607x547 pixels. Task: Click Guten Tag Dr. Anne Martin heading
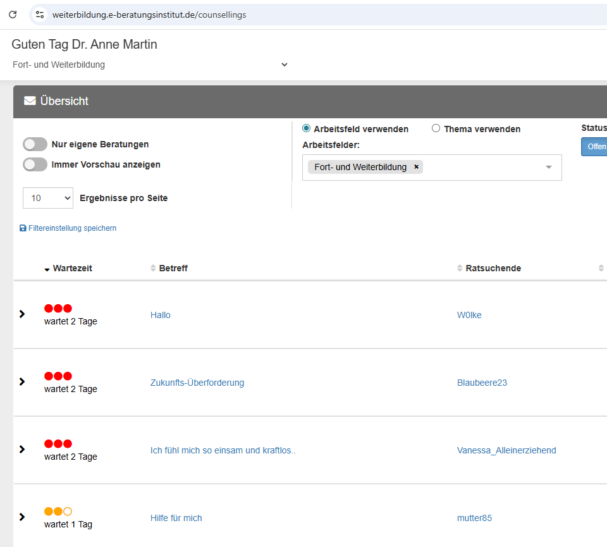click(x=84, y=44)
